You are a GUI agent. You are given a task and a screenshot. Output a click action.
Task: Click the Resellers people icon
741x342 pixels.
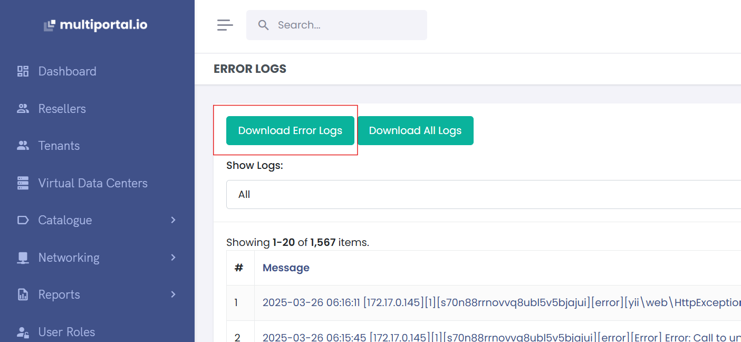(x=23, y=109)
